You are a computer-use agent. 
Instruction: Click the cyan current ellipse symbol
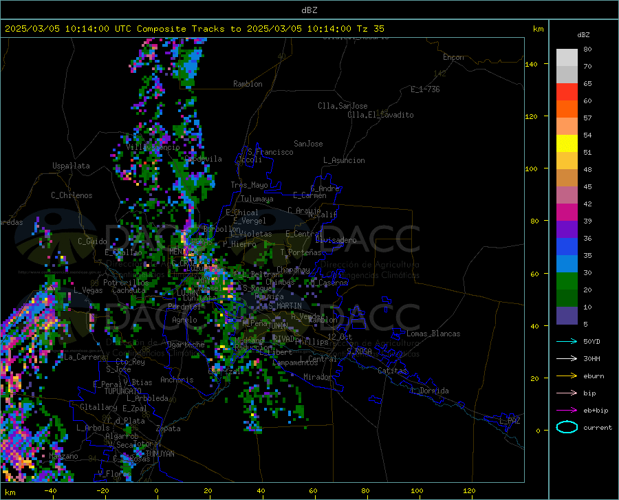click(567, 427)
